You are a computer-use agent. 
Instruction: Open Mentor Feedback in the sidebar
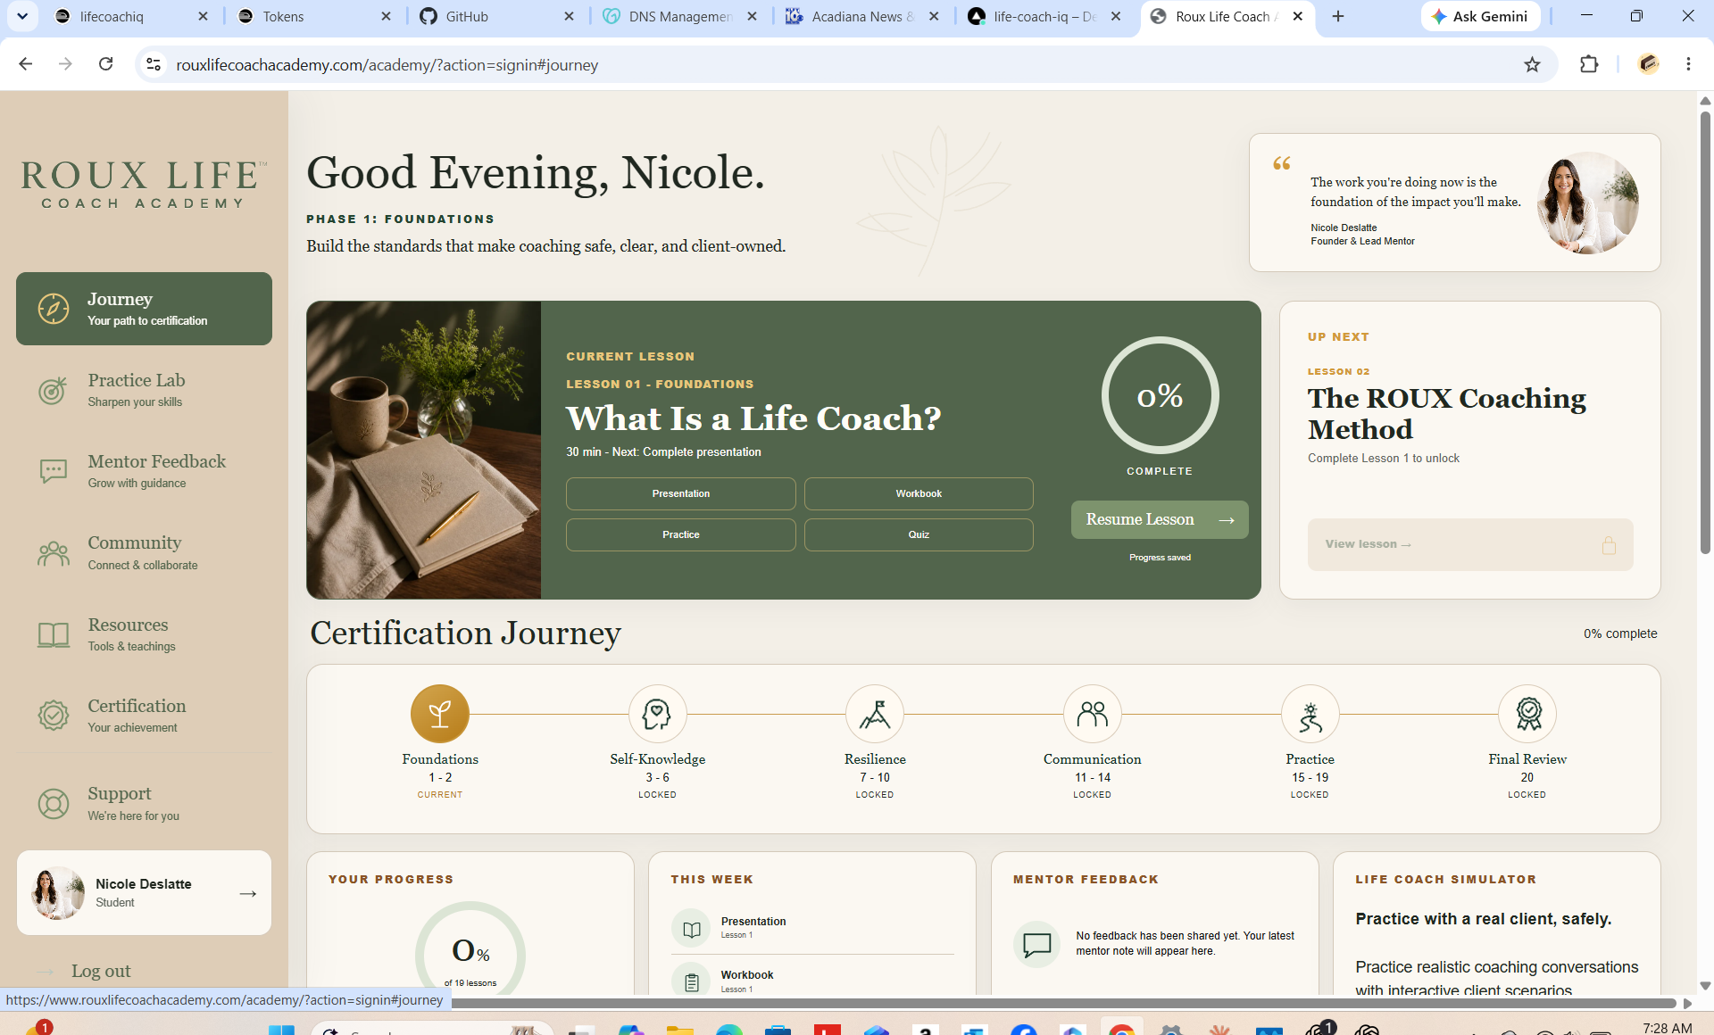coord(144,471)
